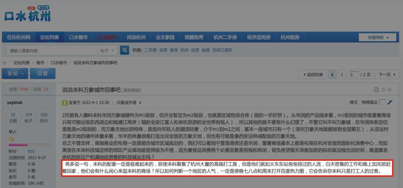Click the thread heading 说说未科万象城咋回事吧
The image size is (403, 188).
click(x=91, y=90)
